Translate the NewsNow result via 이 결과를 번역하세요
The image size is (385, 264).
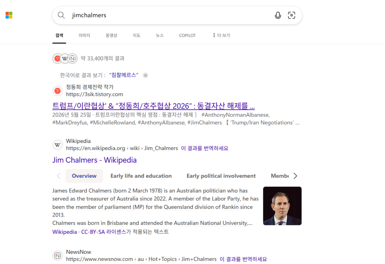click(243, 259)
